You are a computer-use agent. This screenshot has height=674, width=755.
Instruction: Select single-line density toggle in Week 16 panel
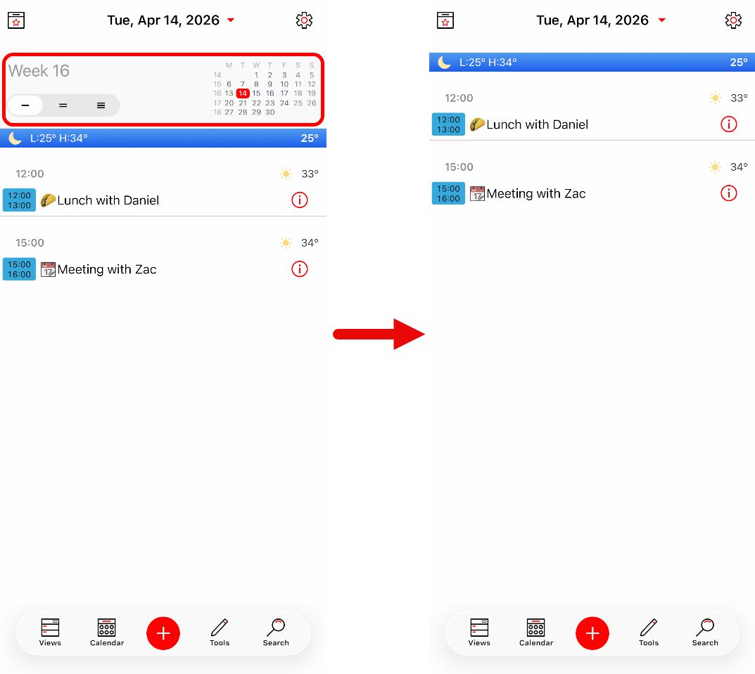point(25,105)
